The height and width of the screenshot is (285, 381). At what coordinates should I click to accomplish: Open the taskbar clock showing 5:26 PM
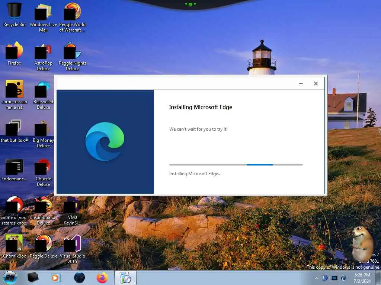(x=362, y=278)
